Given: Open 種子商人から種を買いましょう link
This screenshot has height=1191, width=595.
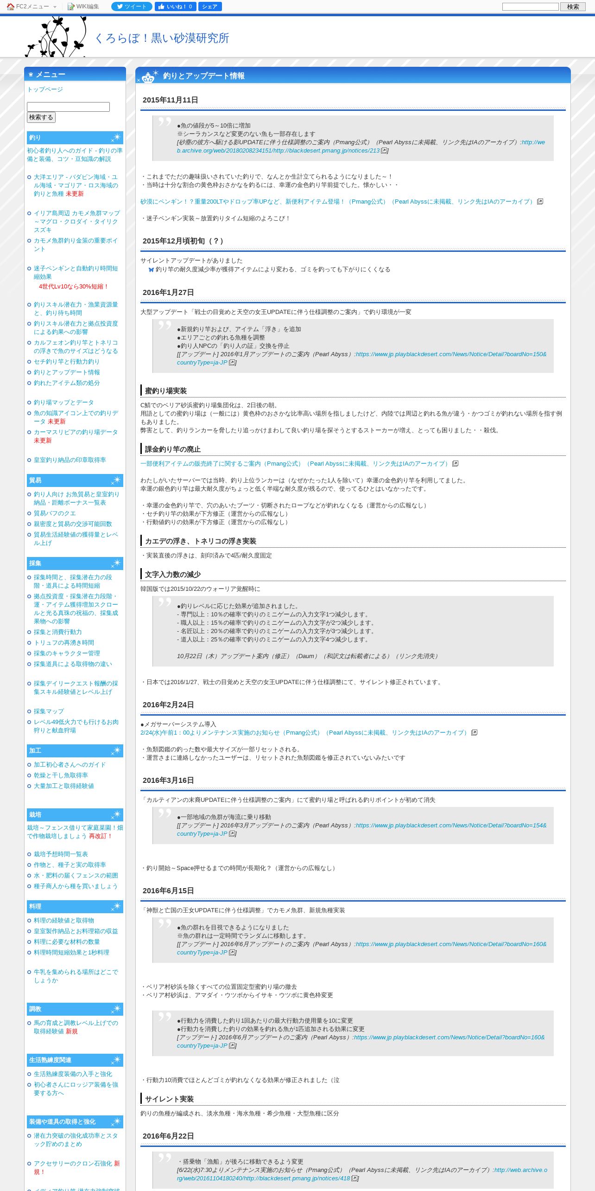Looking at the screenshot, I should point(76,886).
